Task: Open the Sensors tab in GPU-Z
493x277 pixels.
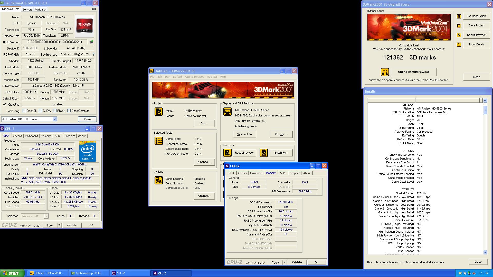Action: pyautogui.click(x=27, y=9)
